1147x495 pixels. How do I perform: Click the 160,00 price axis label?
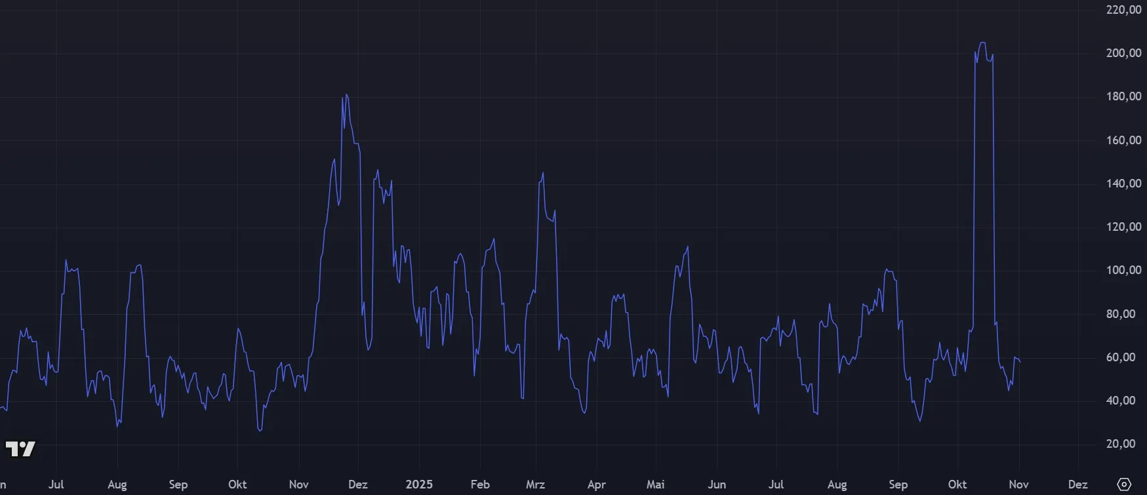(x=1123, y=140)
